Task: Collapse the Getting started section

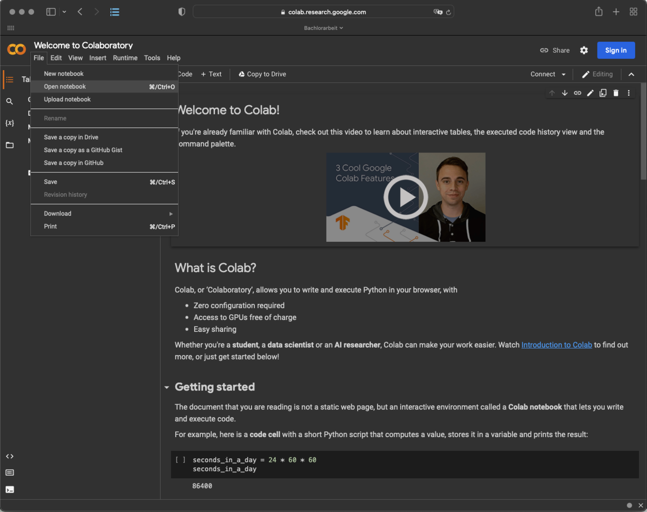Action: [166, 387]
